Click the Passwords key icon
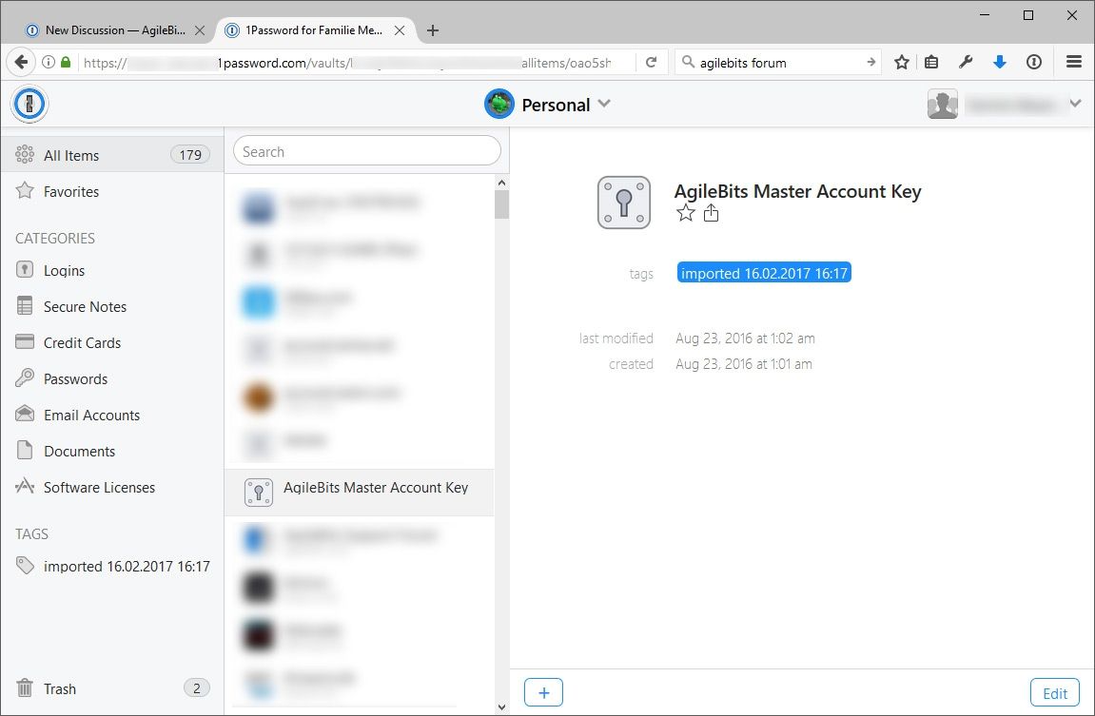This screenshot has height=716, width=1095. tap(25, 377)
